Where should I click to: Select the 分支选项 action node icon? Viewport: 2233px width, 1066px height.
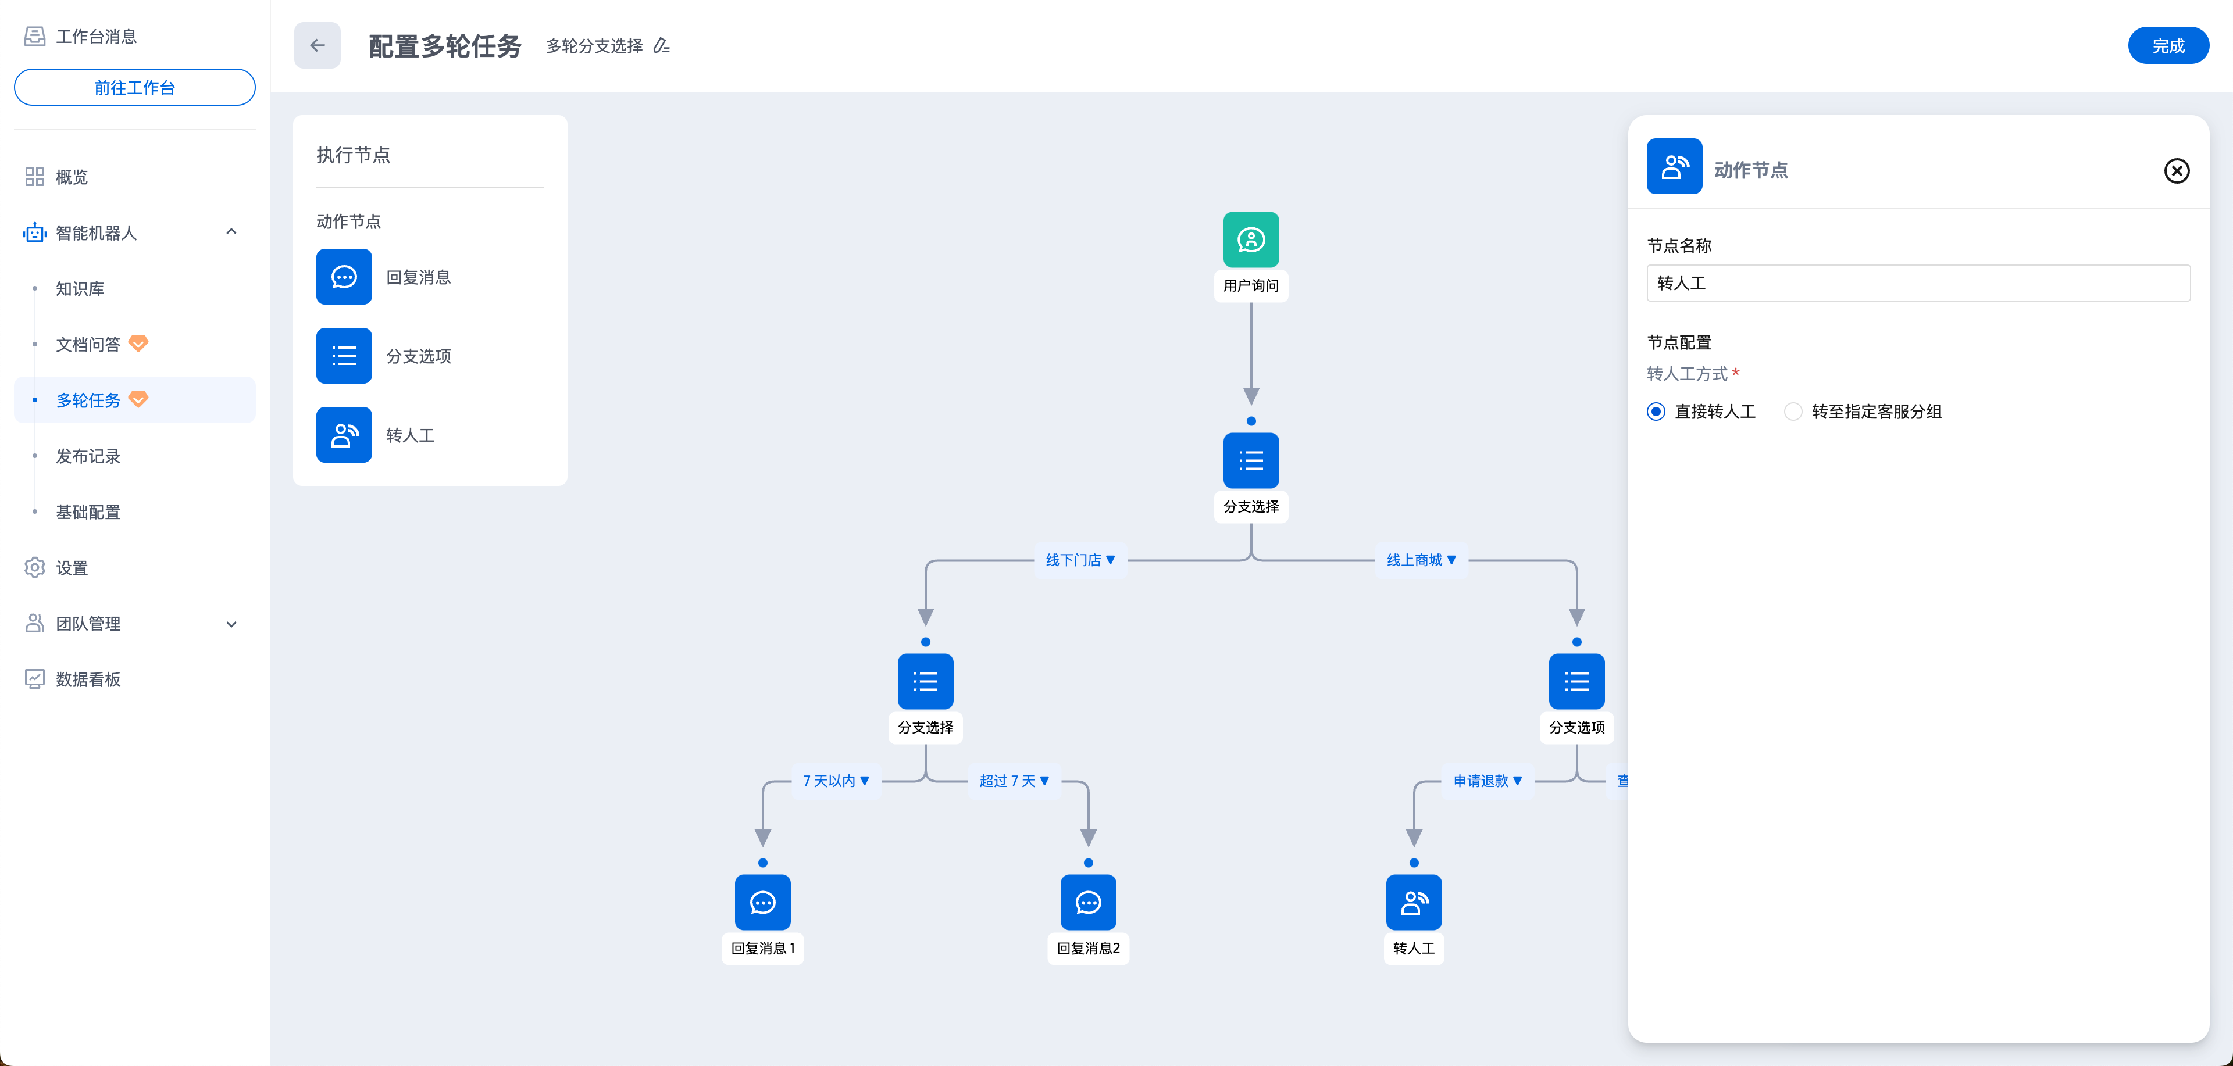click(x=344, y=356)
